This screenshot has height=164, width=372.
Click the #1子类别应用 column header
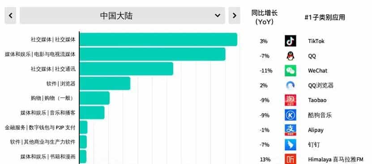click(325, 17)
